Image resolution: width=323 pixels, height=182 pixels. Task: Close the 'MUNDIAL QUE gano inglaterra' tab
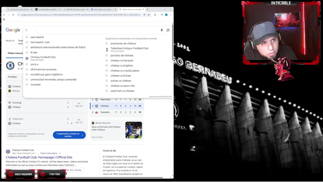point(88,9)
